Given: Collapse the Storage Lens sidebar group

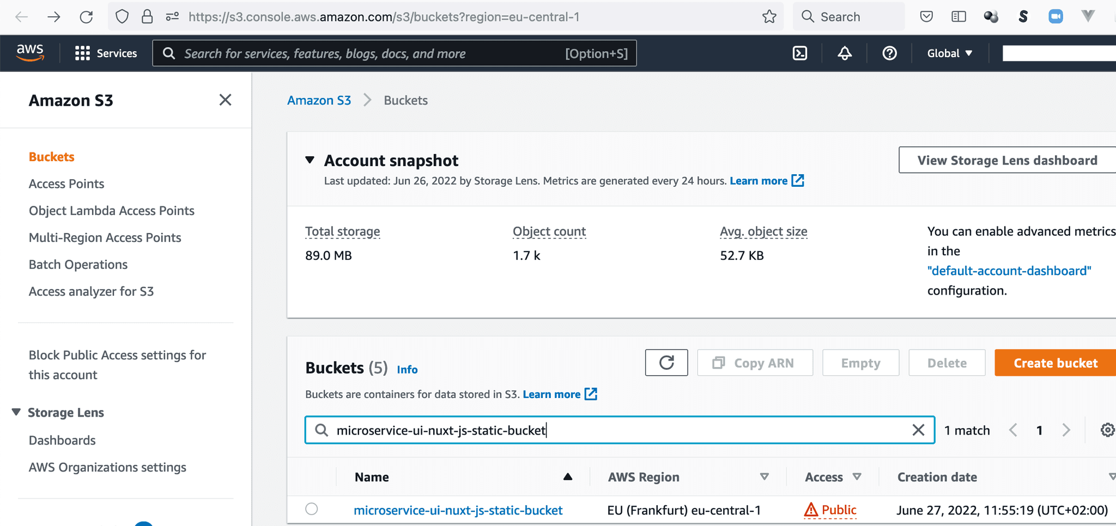Looking at the screenshot, I should coord(16,412).
